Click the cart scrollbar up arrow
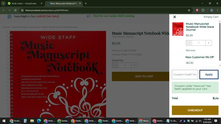 tap(220, 21)
